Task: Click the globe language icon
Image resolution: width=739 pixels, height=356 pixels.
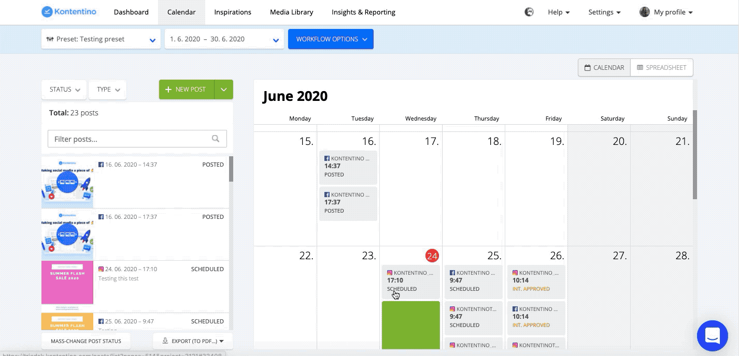Action: pos(529,12)
